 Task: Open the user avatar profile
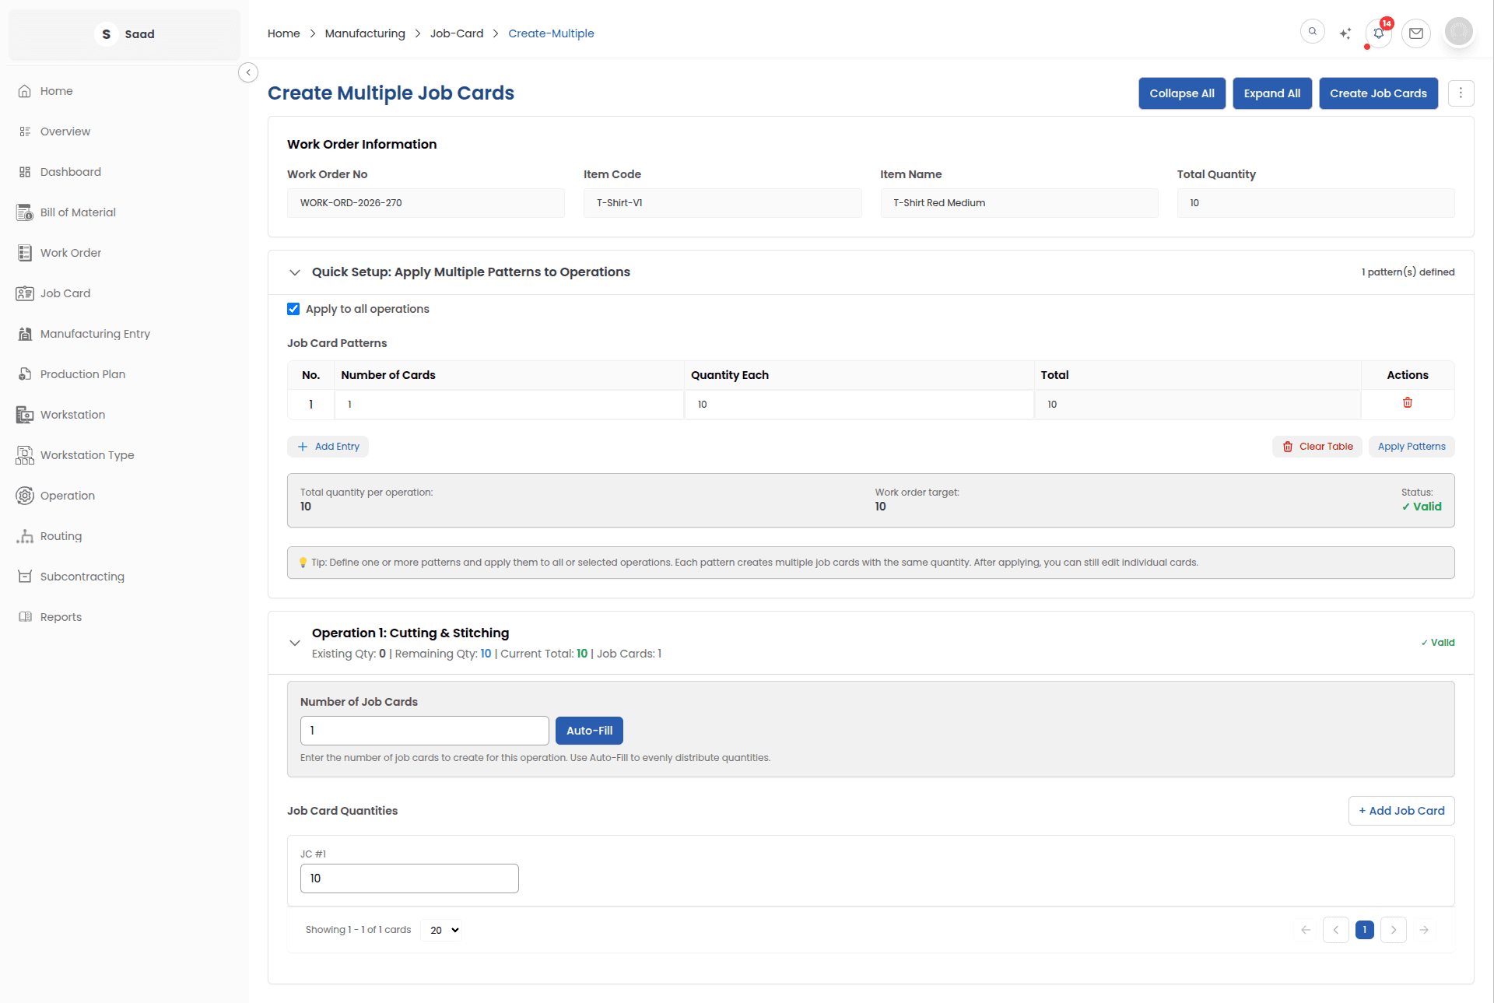[1458, 32]
